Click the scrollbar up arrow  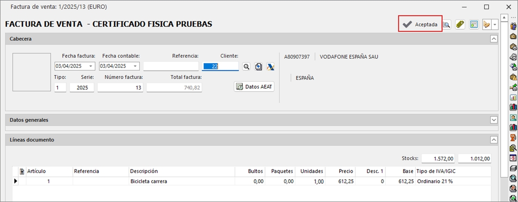pos(504,17)
